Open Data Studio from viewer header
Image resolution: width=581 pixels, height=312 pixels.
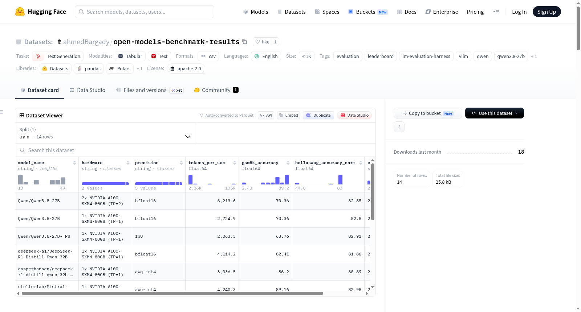click(354, 115)
